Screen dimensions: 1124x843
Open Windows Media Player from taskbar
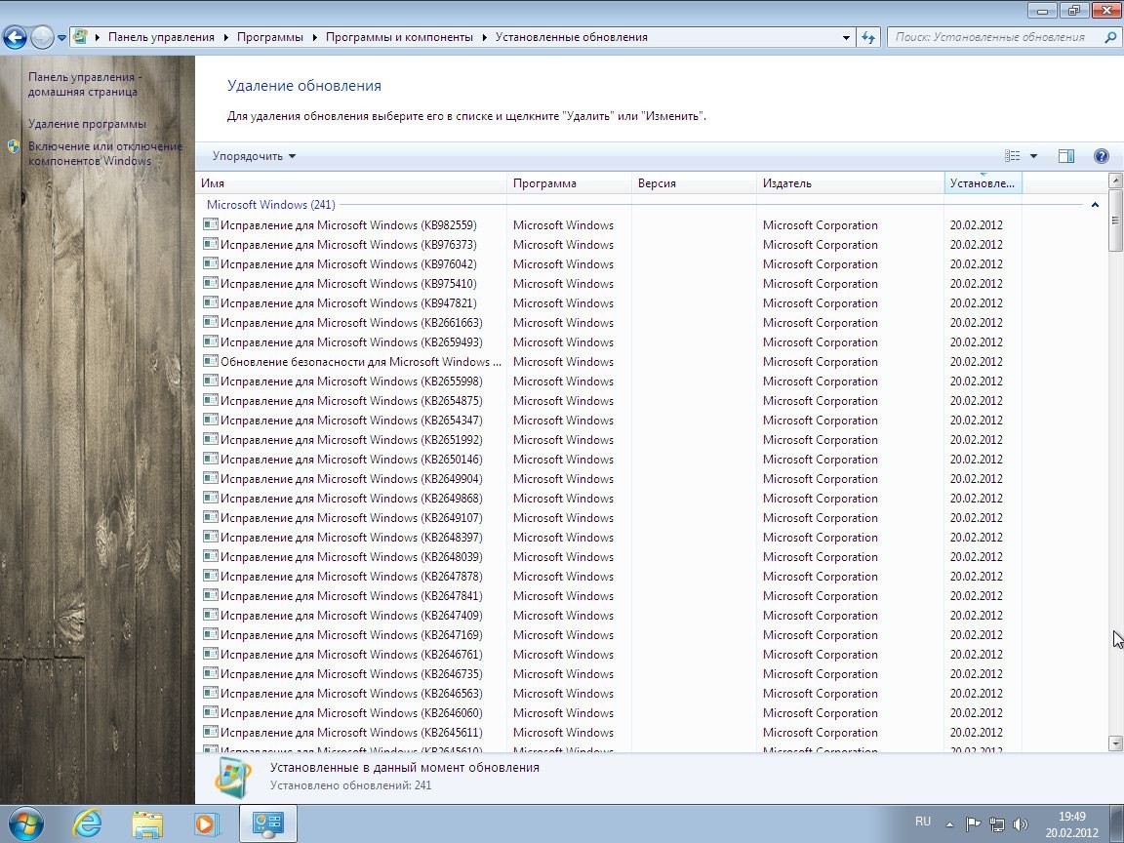coord(207,824)
